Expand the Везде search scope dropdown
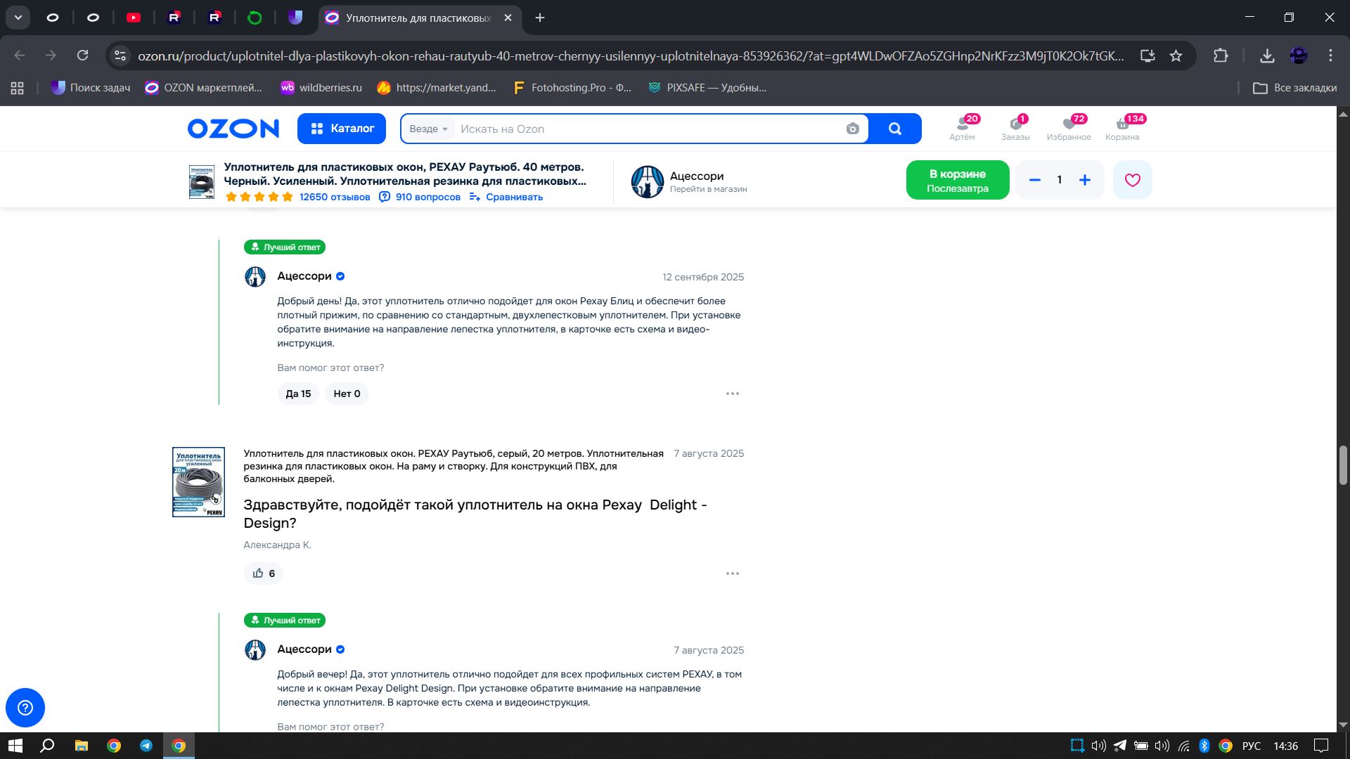 click(x=428, y=129)
